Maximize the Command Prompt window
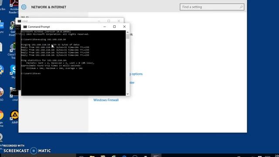Image resolution: width=279 pixels, height=157 pixels. pyautogui.click(x=114, y=27)
